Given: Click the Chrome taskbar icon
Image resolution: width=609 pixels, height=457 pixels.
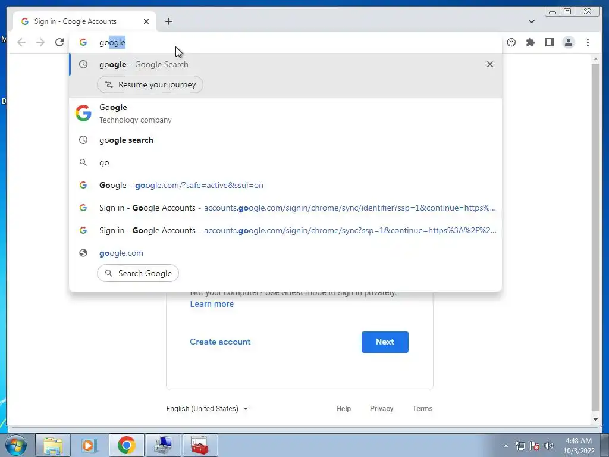Looking at the screenshot, I should [x=127, y=445].
